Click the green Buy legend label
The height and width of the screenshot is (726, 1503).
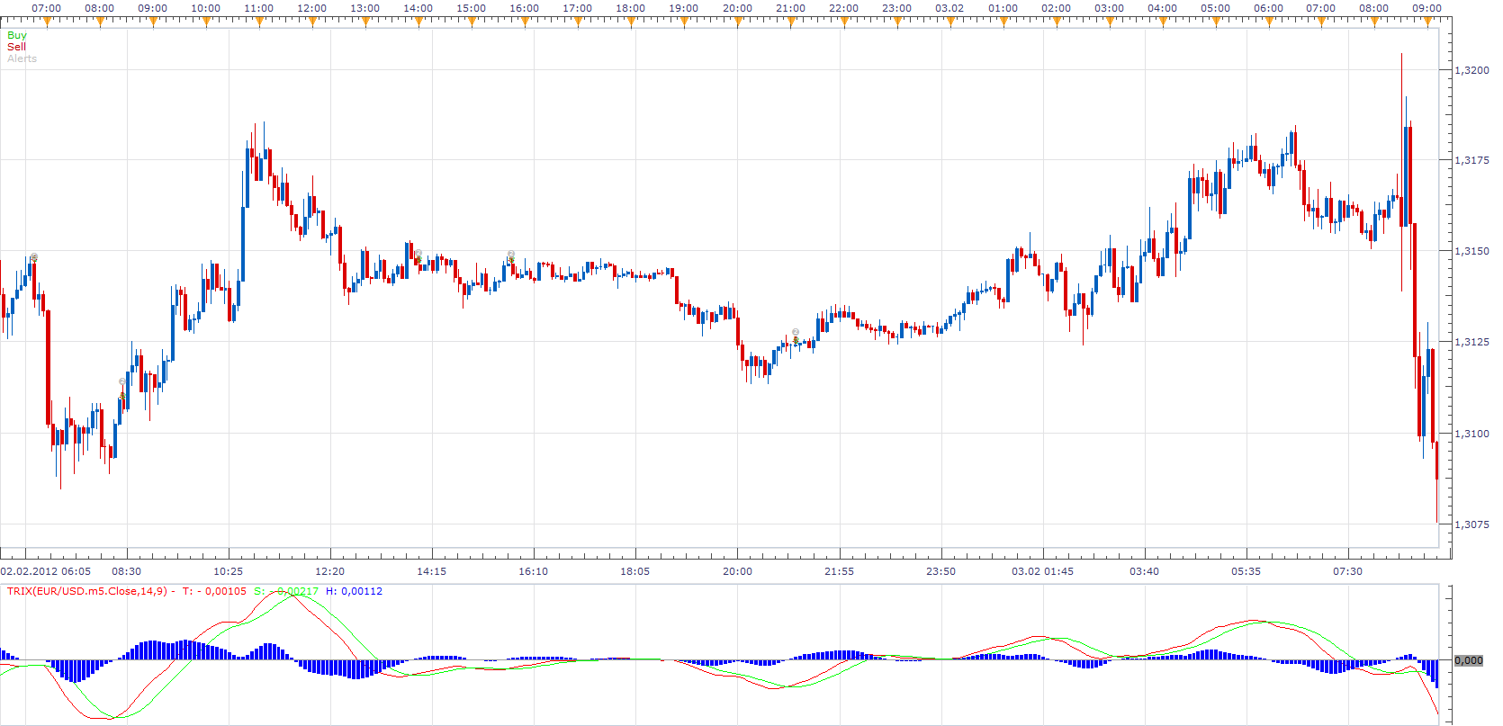[17, 35]
